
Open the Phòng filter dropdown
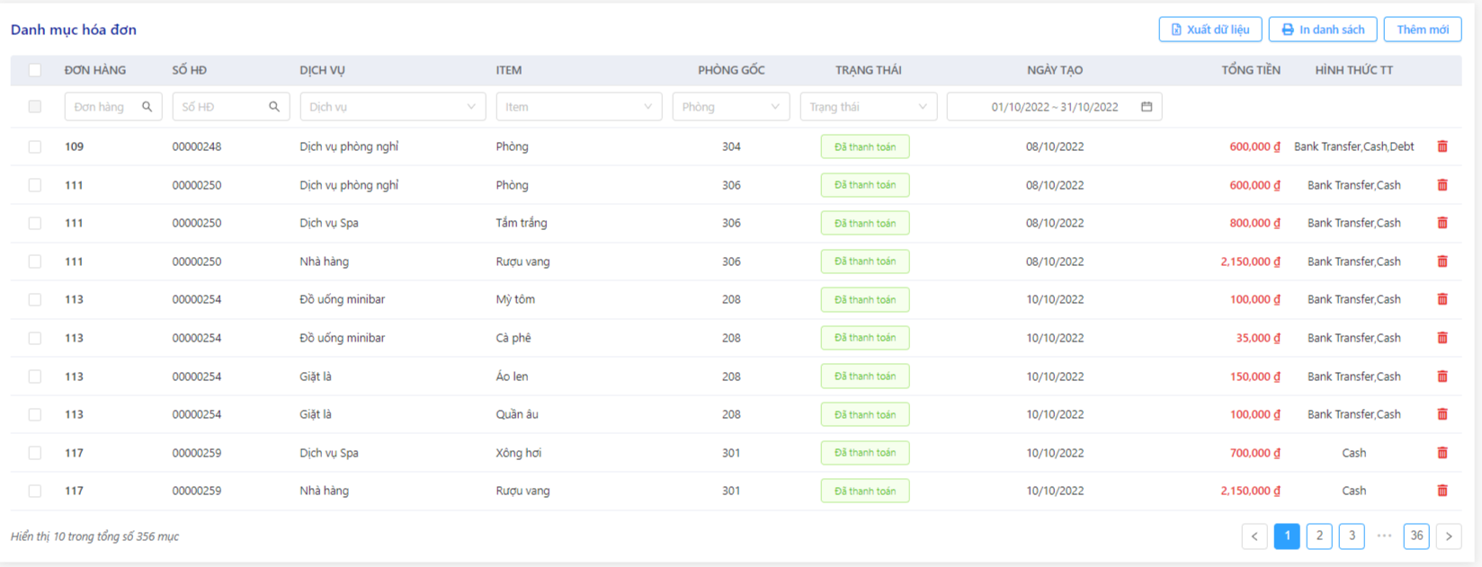click(731, 107)
